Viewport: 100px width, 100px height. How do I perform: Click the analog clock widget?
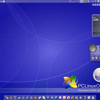97,75
